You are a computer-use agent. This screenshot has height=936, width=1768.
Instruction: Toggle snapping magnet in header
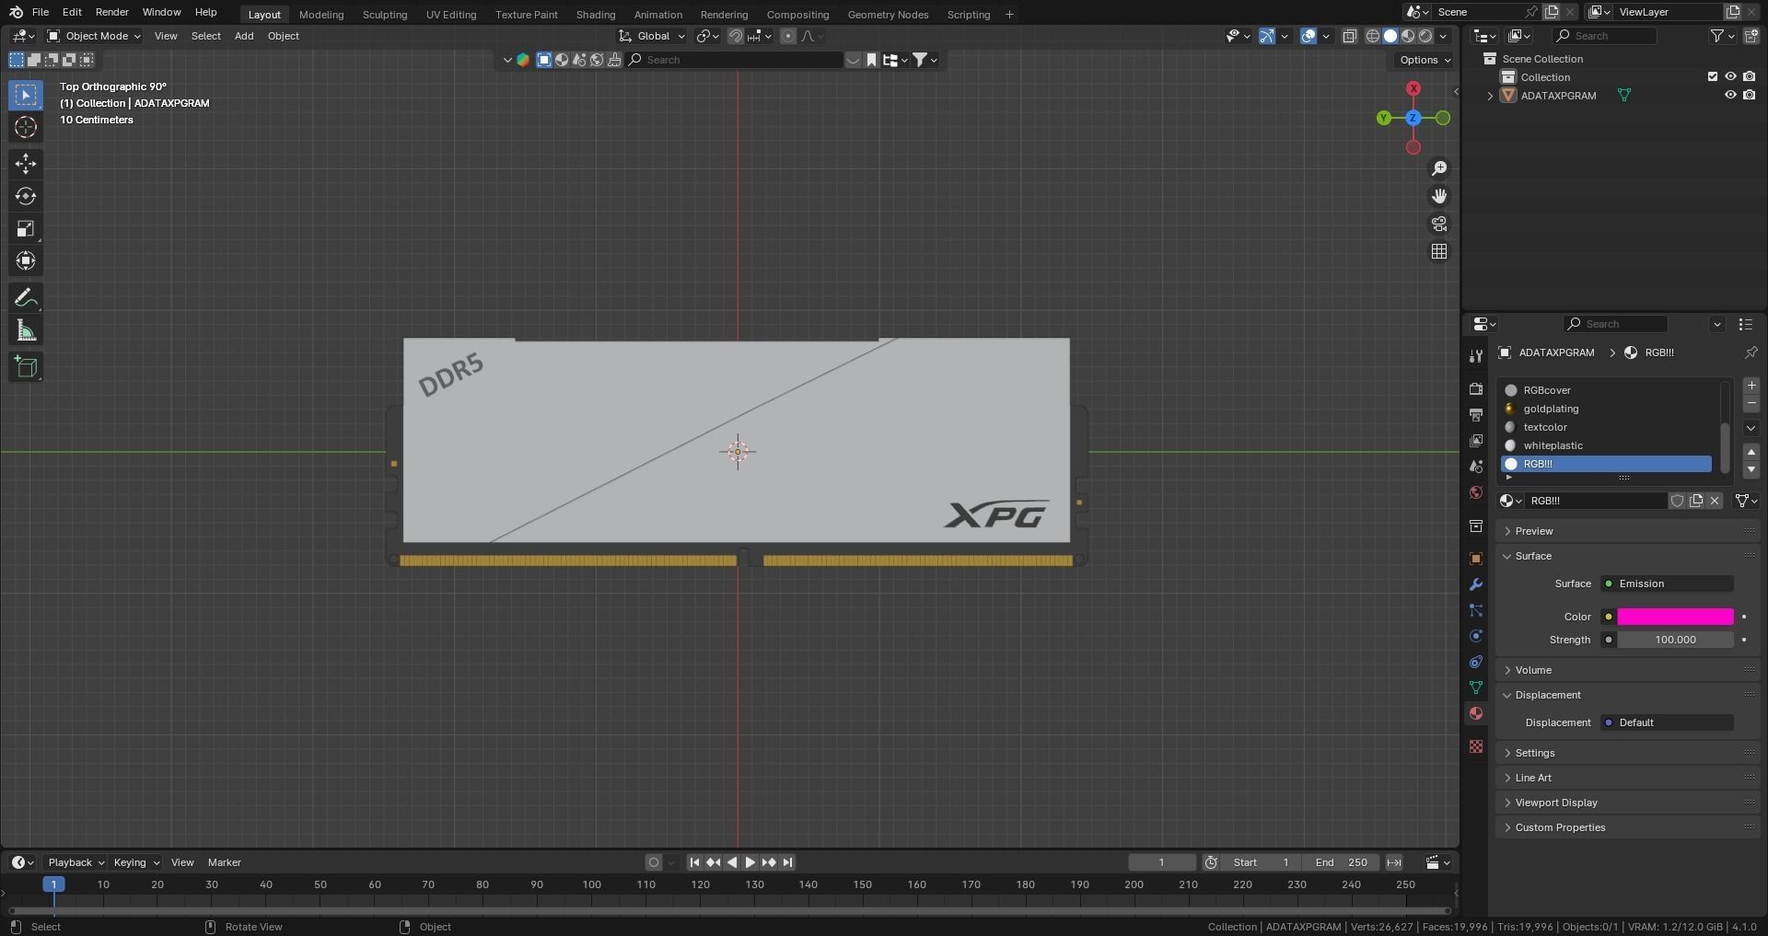pos(736,36)
